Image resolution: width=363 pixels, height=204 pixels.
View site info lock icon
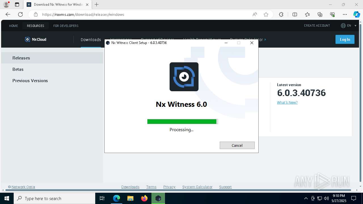click(x=35, y=14)
